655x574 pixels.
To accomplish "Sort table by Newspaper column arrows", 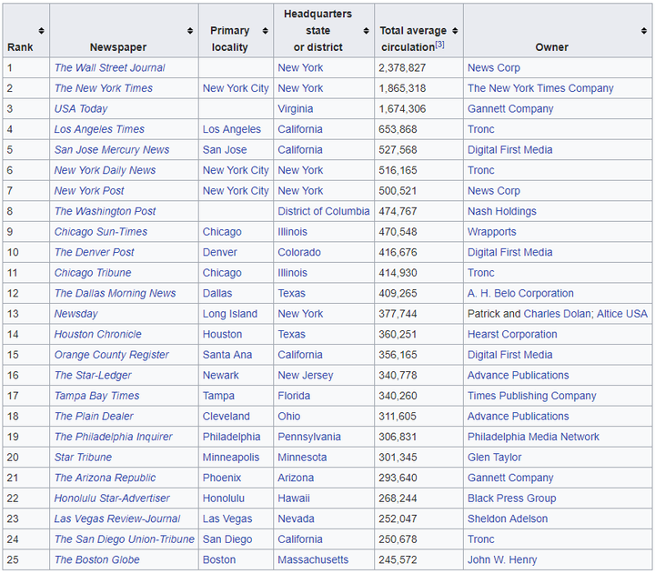I will point(190,31).
